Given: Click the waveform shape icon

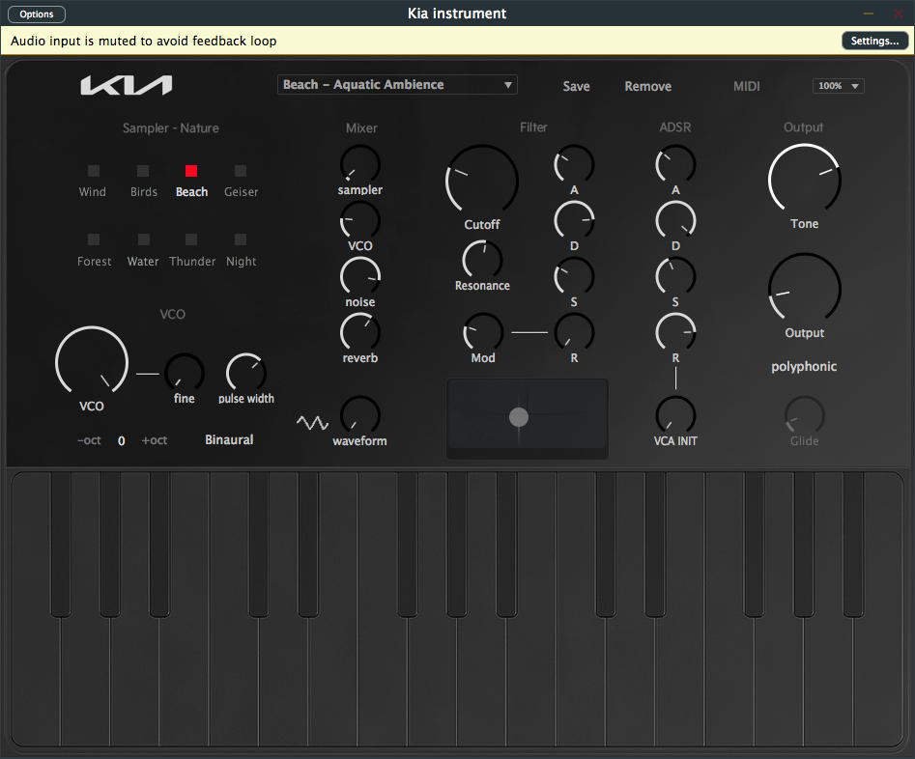Looking at the screenshot, I should (x=312, y=423).
